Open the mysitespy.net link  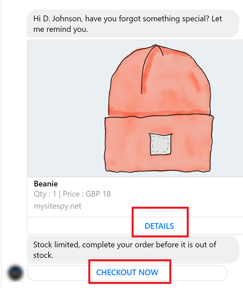pyautogui.click(x=58, y=206)
